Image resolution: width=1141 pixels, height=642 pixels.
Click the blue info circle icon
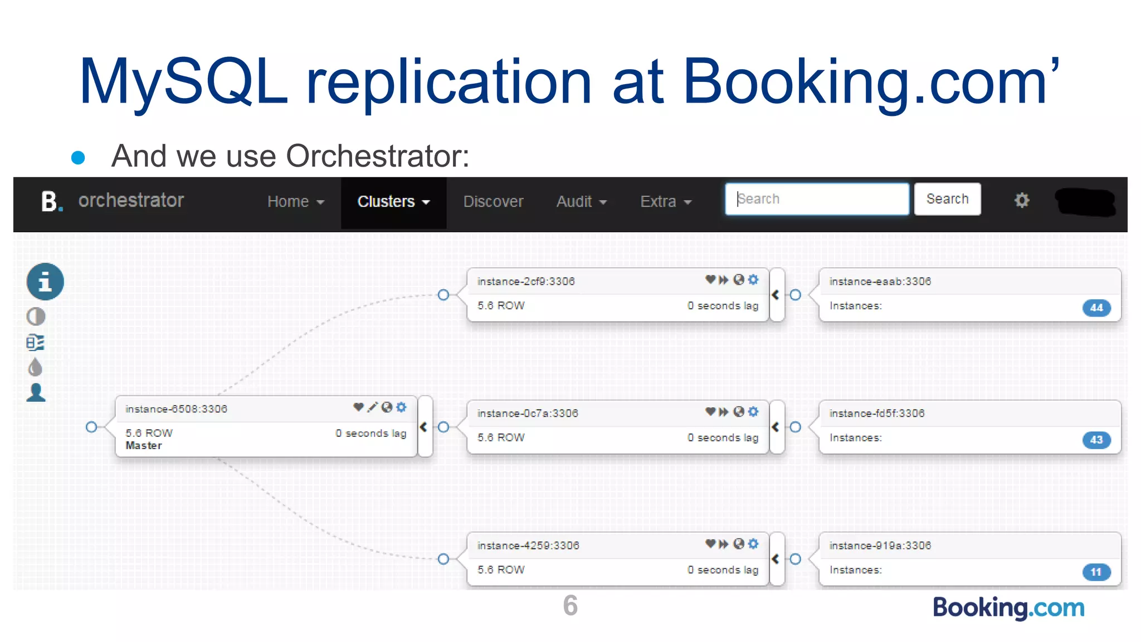(45, 282)
